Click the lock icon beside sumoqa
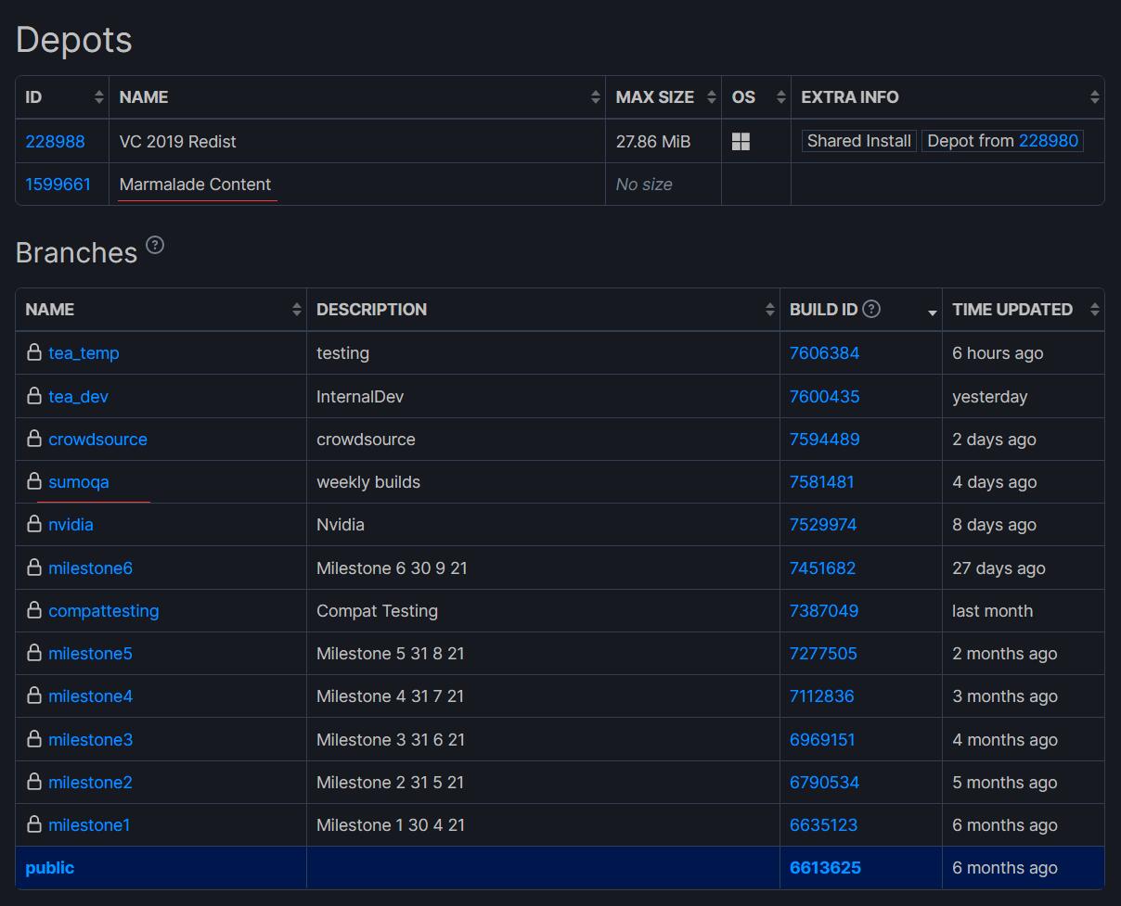Image resolution: width=1121 pixels, height=906 pixels. point(34,481)
